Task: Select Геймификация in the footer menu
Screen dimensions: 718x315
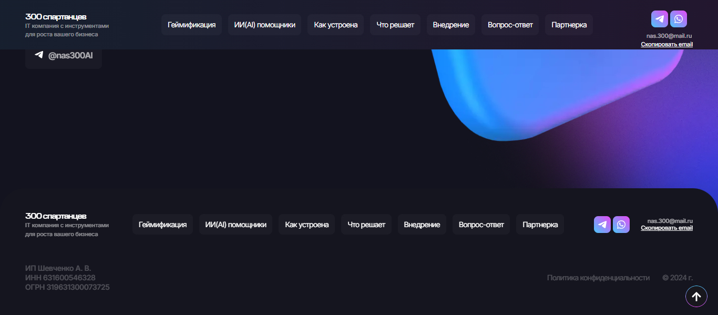Action: coord(162,225)
